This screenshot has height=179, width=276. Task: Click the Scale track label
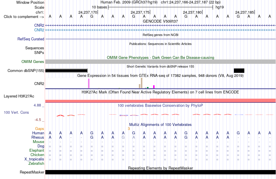point(39,7)
